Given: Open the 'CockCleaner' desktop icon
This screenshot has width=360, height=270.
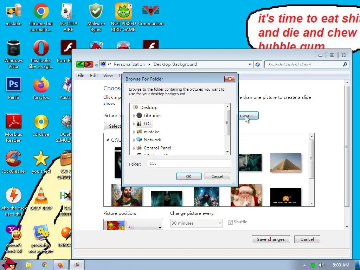Looking at the screenshot, I should click(x=14, y=159).
